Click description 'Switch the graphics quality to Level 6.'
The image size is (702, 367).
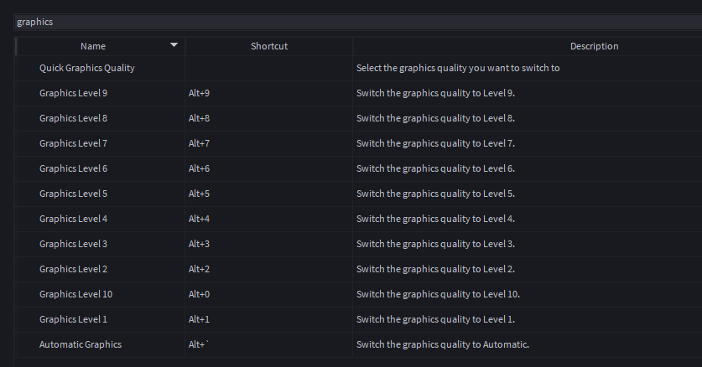point(435,168)
